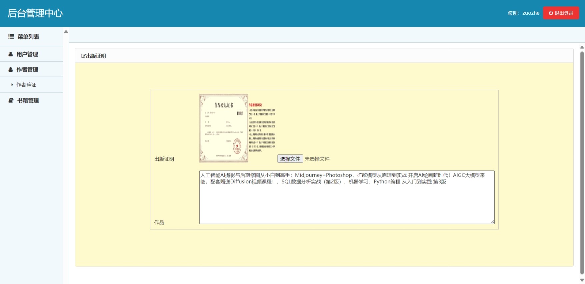Click the book icon beside 书籍管理
This screenshot has height=284, width=585.
point(11,100)
